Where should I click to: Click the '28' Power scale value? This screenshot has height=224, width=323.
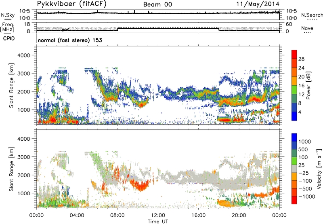pos(301,59)
